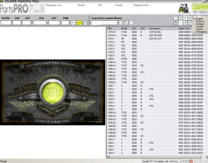Click the Shipping Date header label
Image resolution: width=208 pixels, height=163 pixels.
141,5
